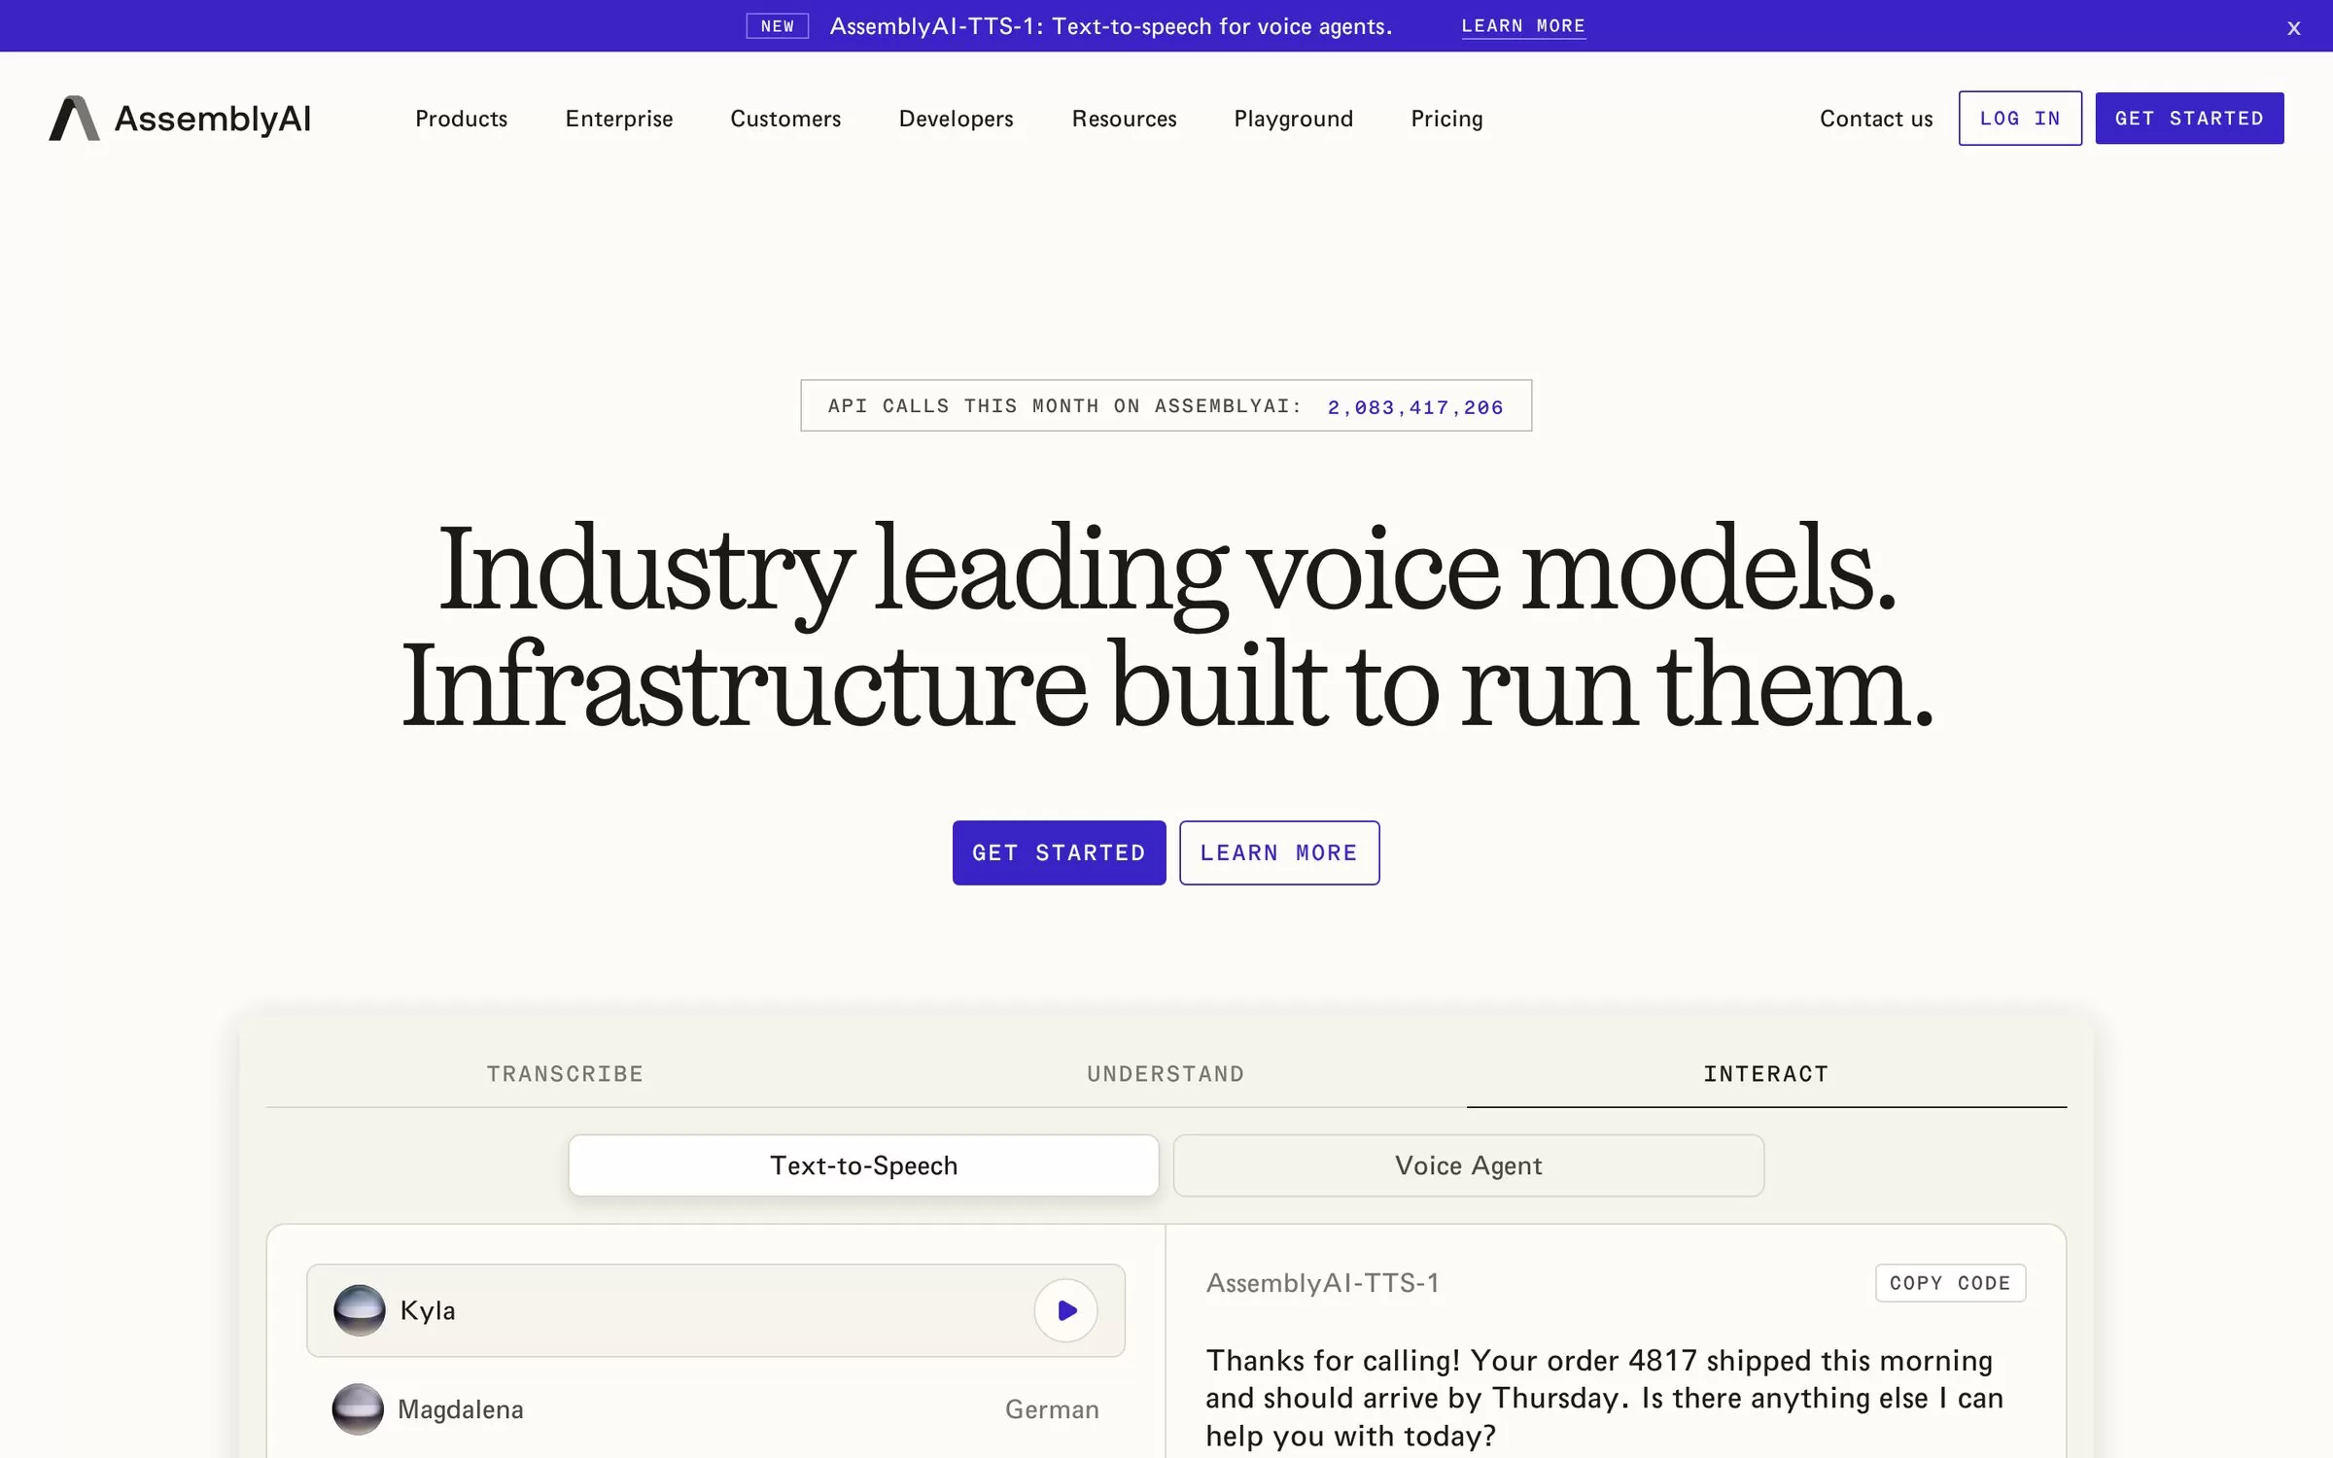Open the Customers nav item
Viewport: 2333px width, 1458px height.
pyautogui.click(x=785, y=119)
